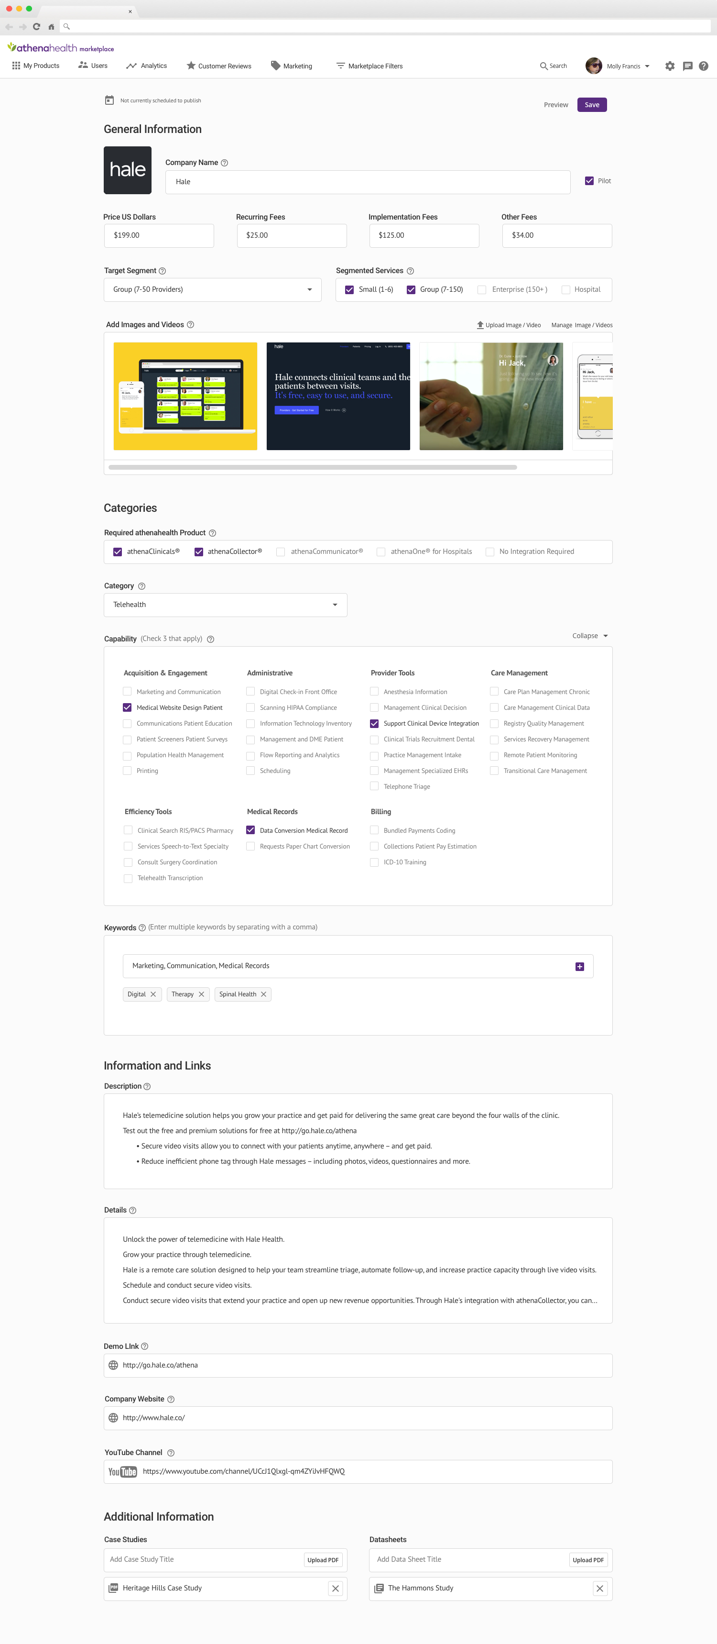
Task: Click the hale company logo
Action: click(x=128, y=170)
